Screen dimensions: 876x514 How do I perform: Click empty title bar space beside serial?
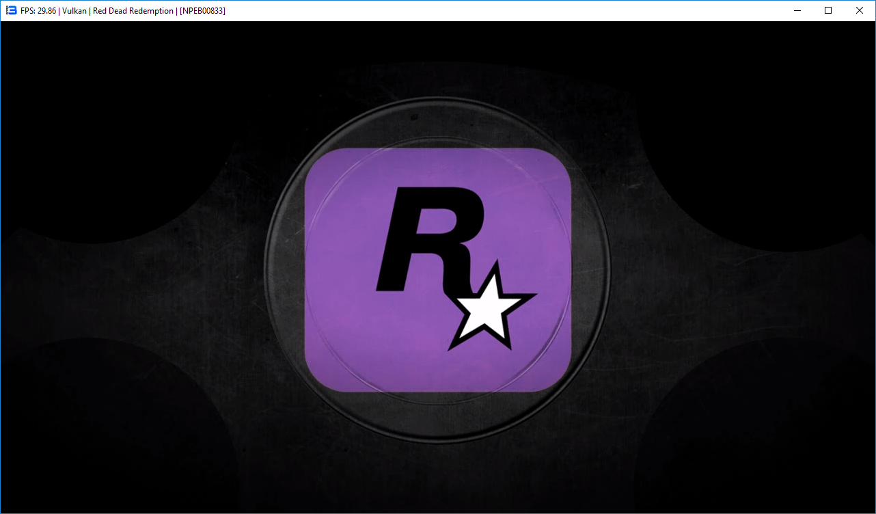(x=478, y=11)
